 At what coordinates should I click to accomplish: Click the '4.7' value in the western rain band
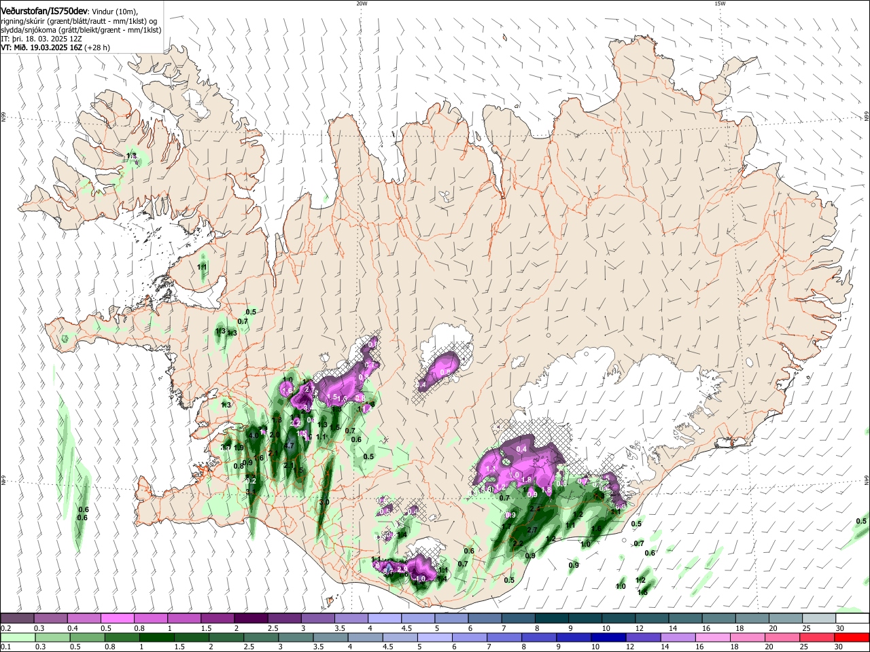pos(289,446)
